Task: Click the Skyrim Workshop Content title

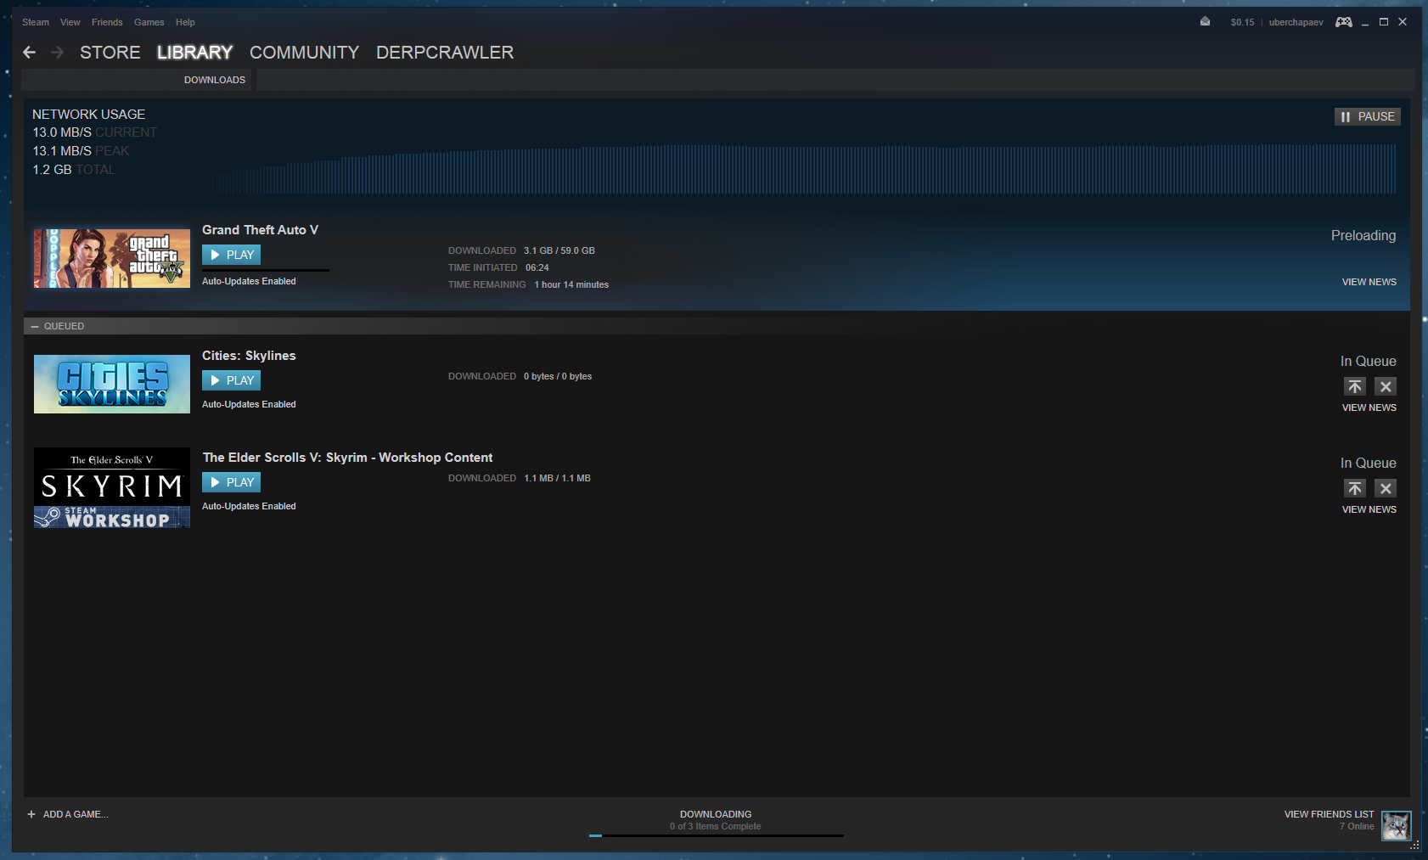Action: [x=347, y=458]
